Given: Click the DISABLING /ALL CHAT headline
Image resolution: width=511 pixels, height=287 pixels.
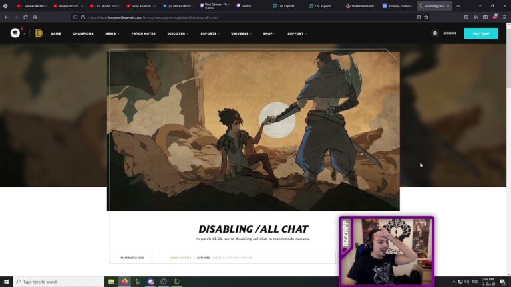Looking at the screenshot, I should [254, 229].
